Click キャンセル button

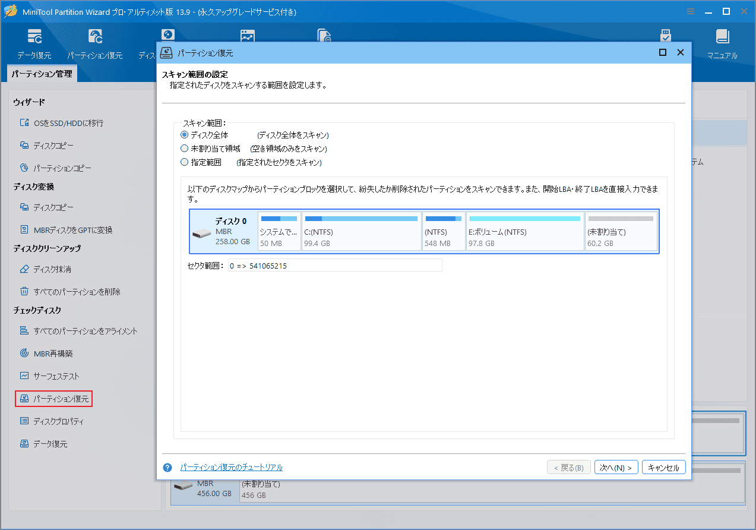pos(663,468)
